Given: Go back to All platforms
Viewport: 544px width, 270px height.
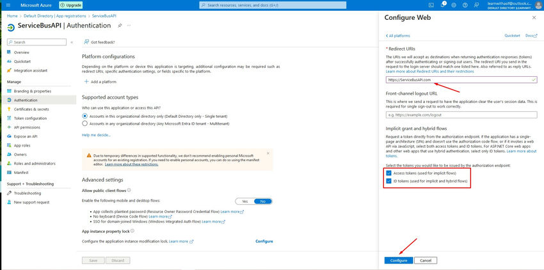Looking at the screenshot, I should (398, 36).
